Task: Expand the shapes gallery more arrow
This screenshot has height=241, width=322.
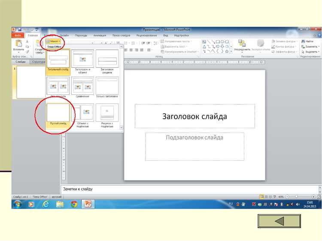Action: [231, 52]
